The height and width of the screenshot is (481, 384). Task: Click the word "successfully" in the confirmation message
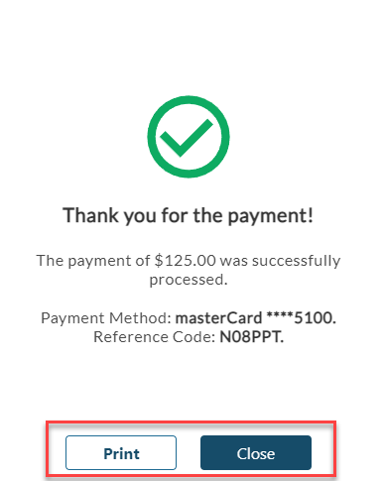pyautogui.click(x=296, y=261)
